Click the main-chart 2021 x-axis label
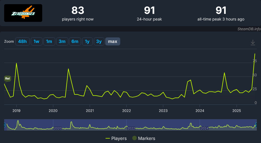 (x=90, y=111)
